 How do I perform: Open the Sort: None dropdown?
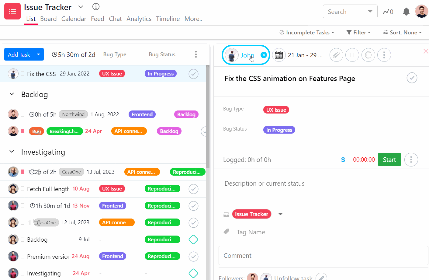pos(402,32)
